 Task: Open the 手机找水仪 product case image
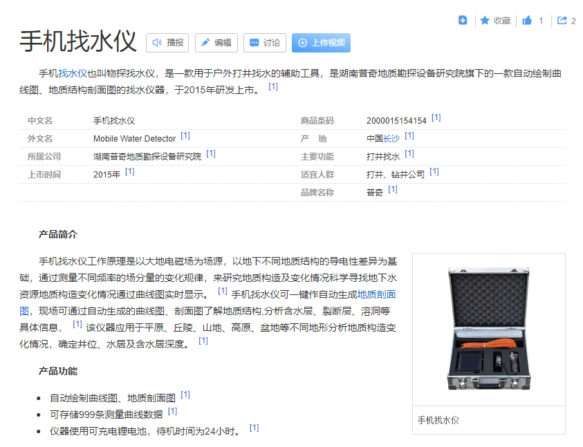tap(489, 329)
